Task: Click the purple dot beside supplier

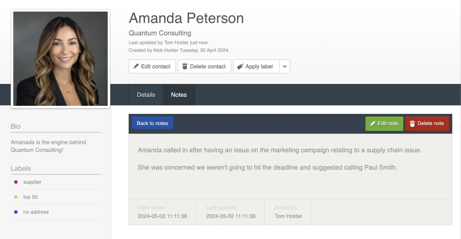Action: click(15, 182)
